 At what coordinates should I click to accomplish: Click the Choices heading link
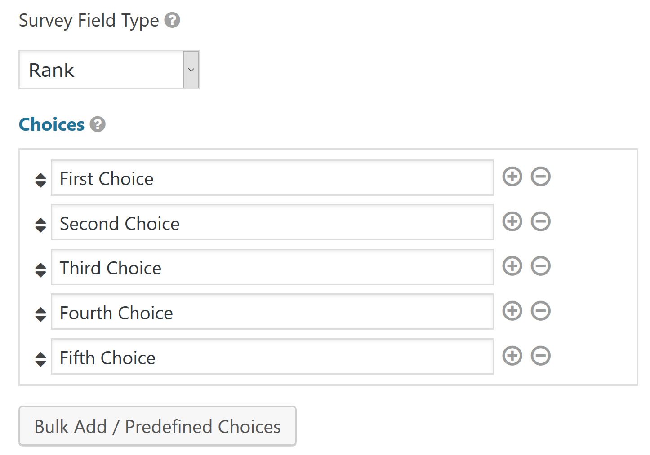point(52,124)
